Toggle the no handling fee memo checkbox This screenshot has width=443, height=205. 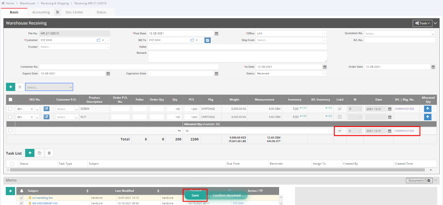tap(21, 198)
